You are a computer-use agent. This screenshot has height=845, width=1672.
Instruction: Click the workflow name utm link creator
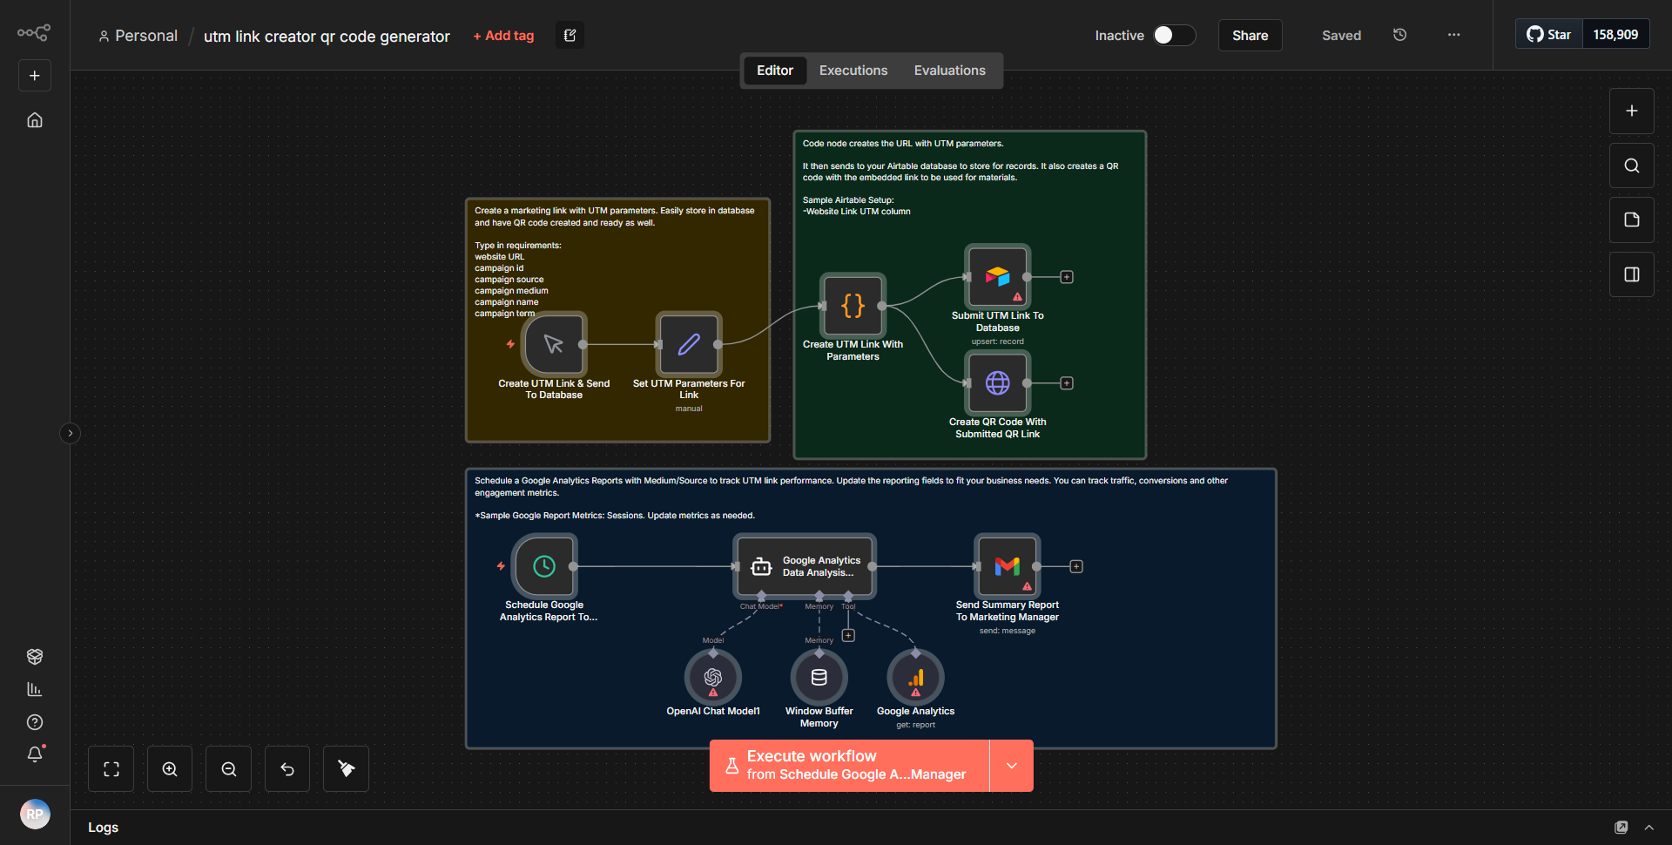tap(327, 37)
